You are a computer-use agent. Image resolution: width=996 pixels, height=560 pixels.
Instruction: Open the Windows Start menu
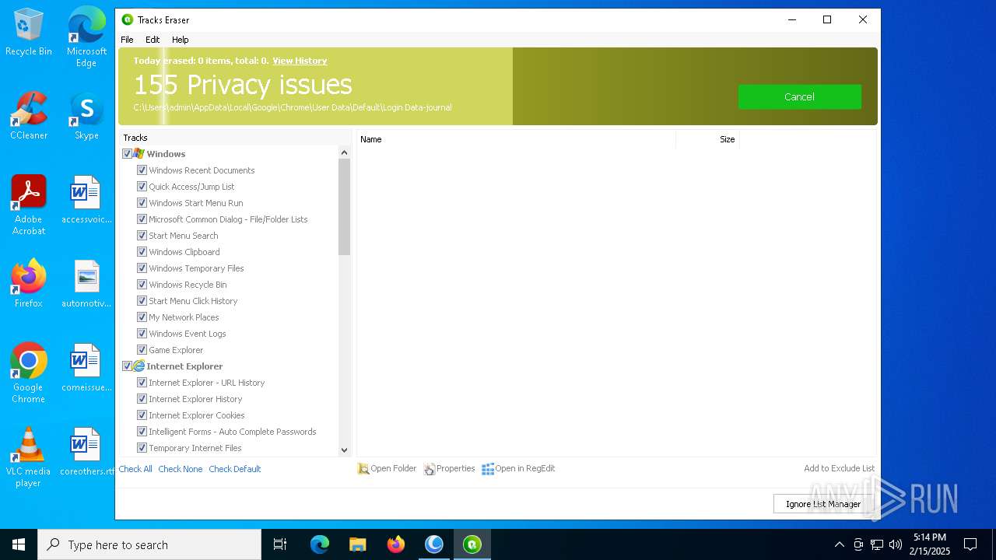point(19,544)
